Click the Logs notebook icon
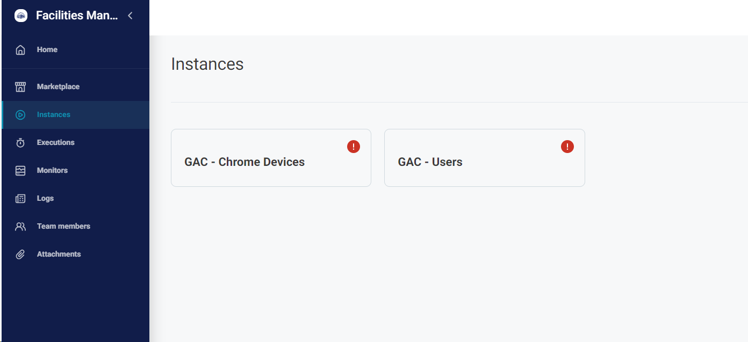The image size is (748, 342). click(x=20, y=198)
